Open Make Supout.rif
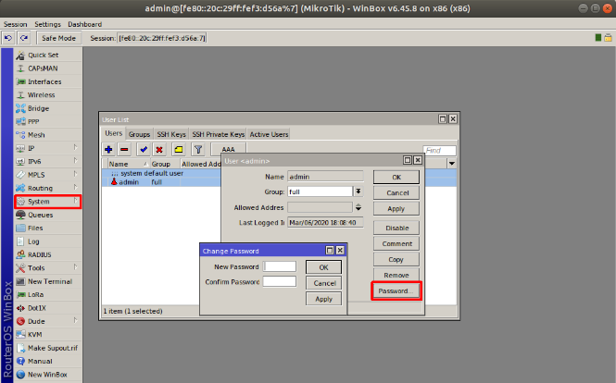The height and width of the screenshot is (383, 616). 48,348
